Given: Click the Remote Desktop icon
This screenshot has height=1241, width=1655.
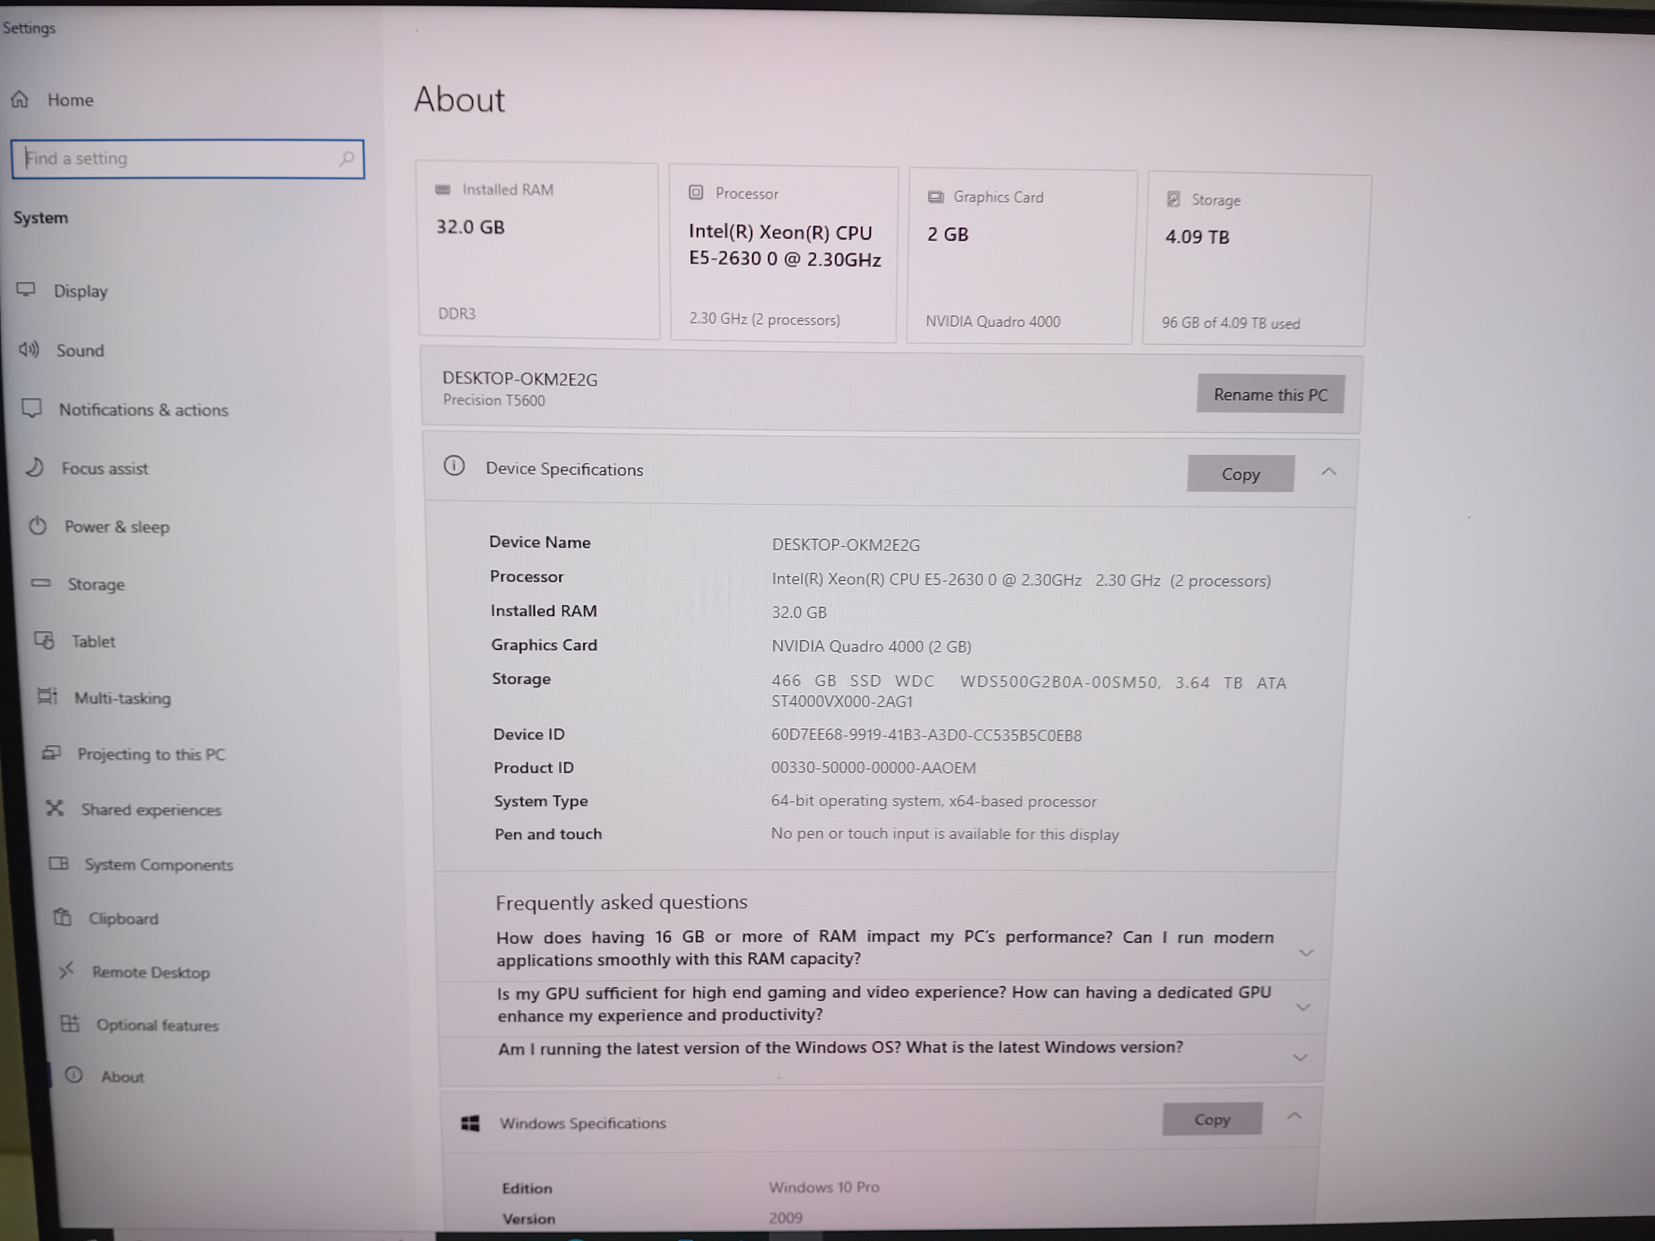Looking at the screenshot, I should tap(67, 970).
